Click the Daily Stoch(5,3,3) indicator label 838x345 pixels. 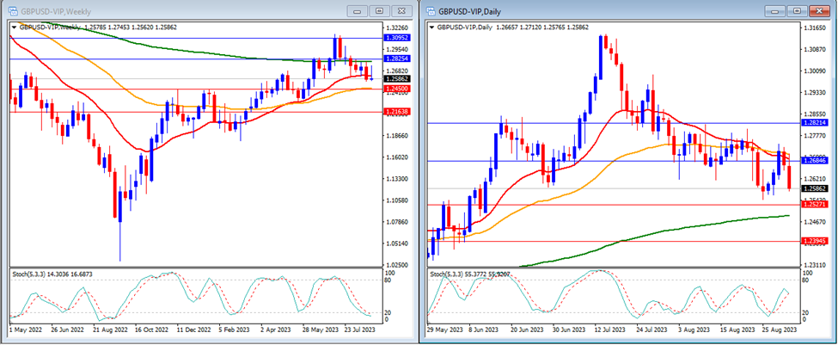tap(468, 274)
